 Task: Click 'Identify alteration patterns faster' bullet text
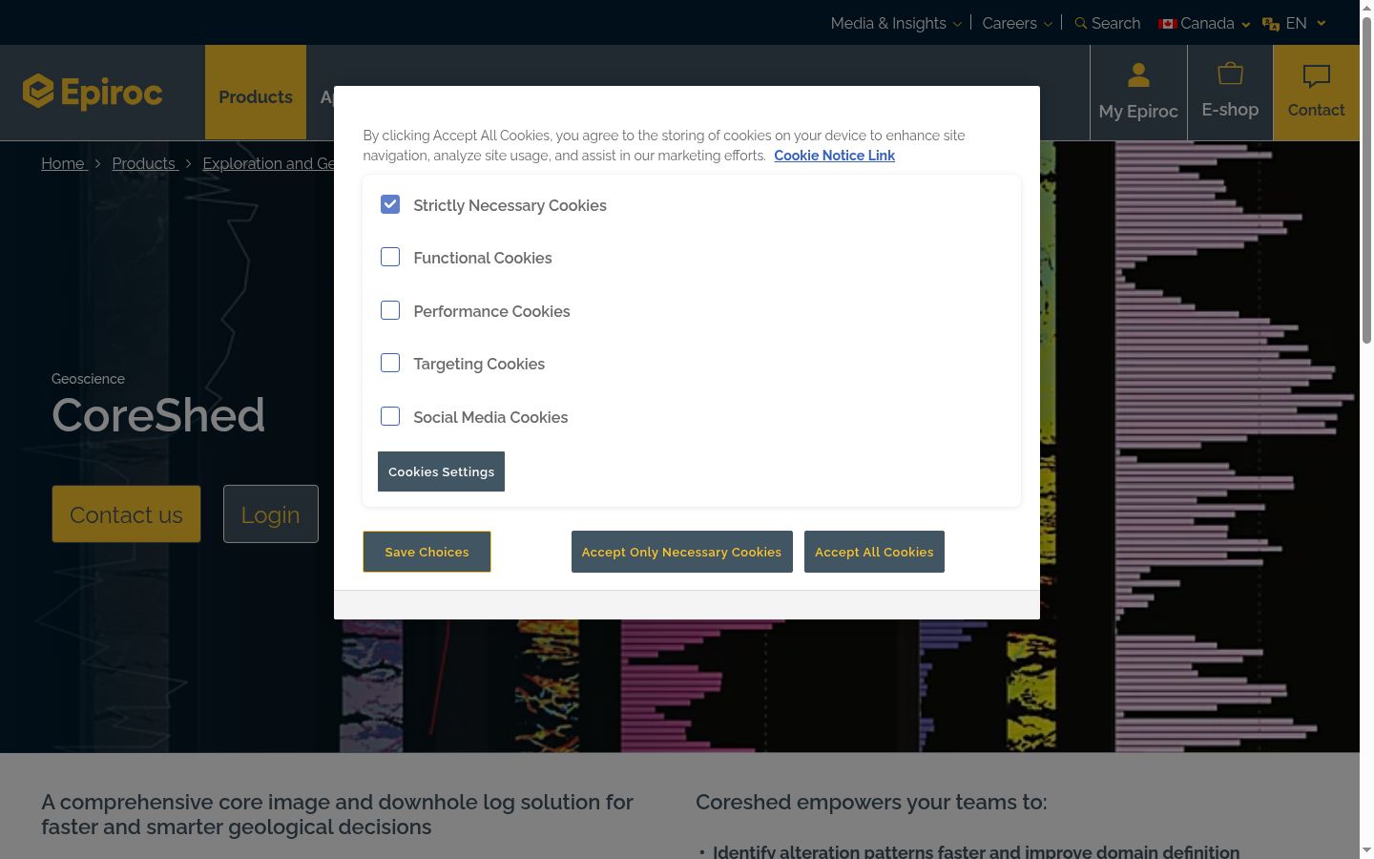point(976,851)
